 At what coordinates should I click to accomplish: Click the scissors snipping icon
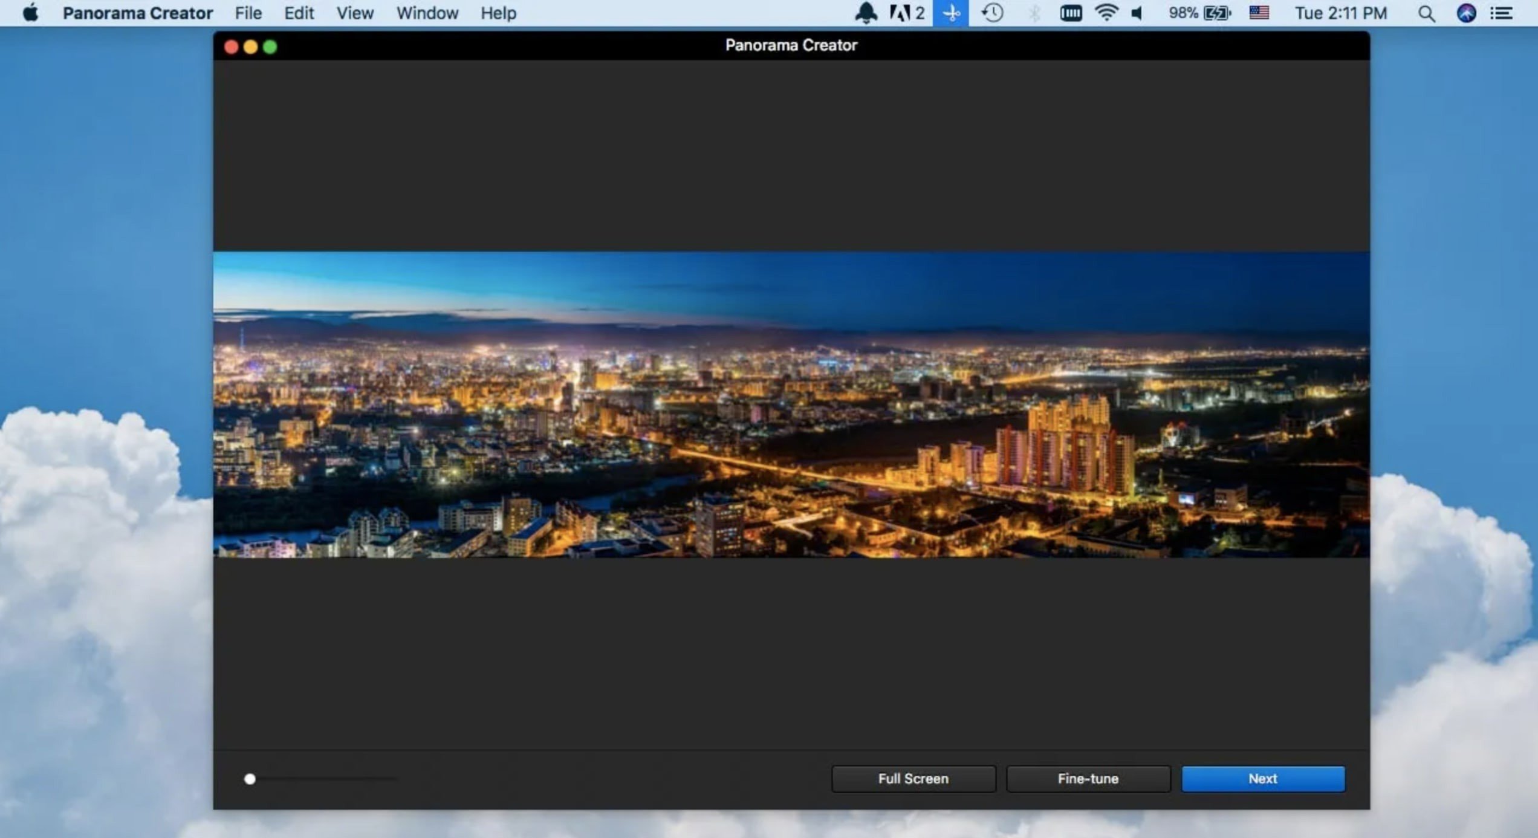click(x=951, y=13)
